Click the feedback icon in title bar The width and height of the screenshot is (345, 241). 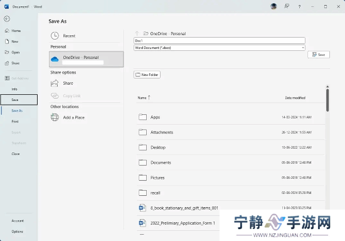[287, 6]
